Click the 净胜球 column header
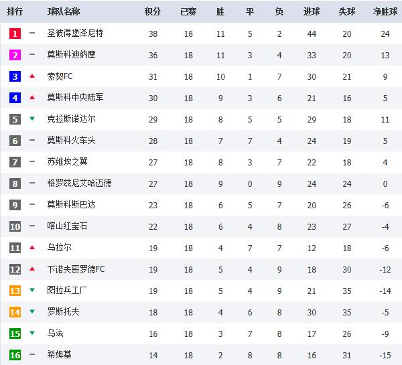Screen dimensions: 402x365 385,12
